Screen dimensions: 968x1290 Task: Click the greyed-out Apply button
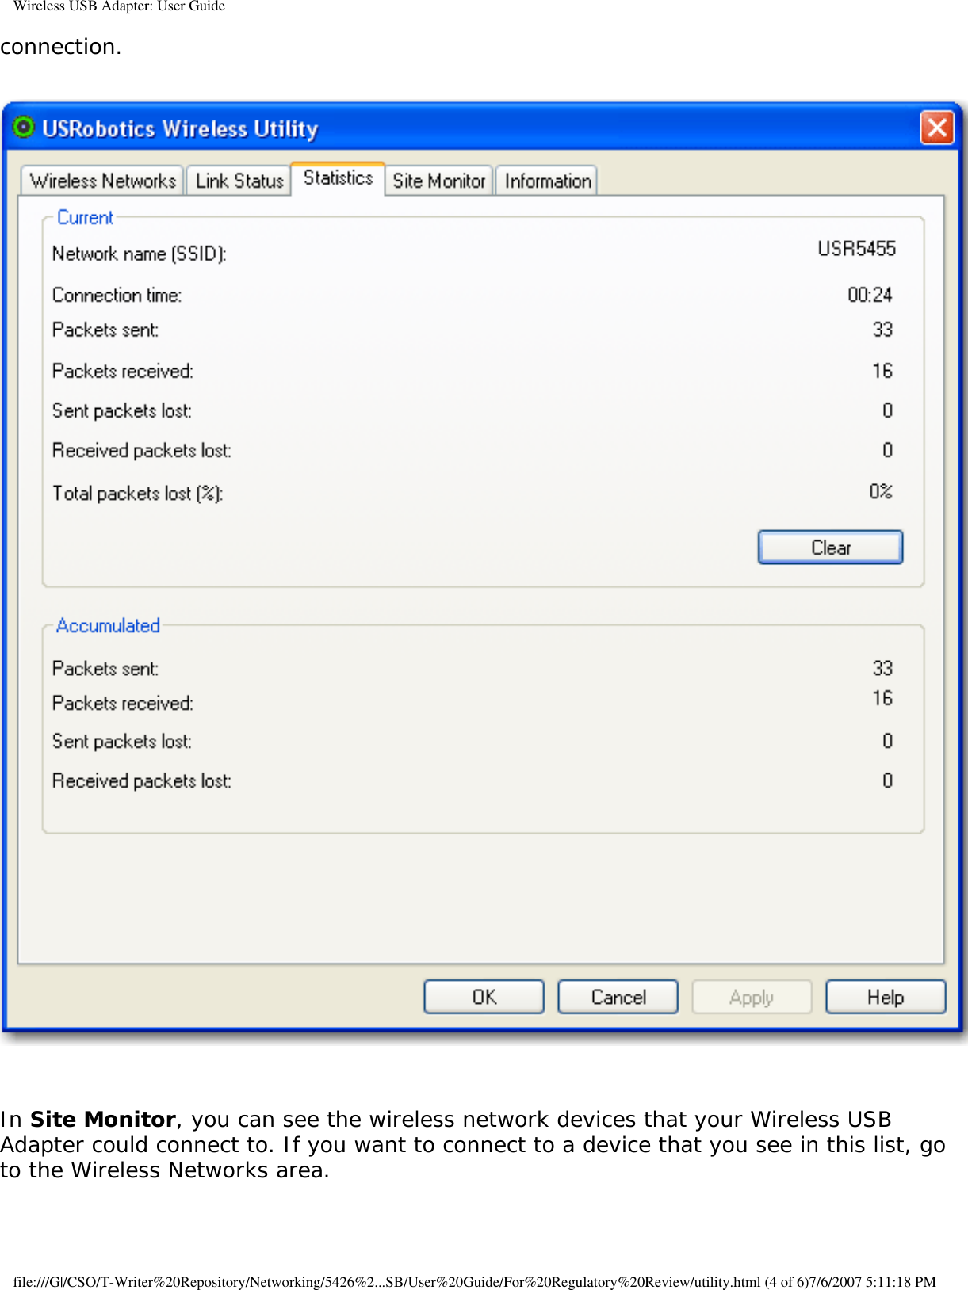point(752,997)
